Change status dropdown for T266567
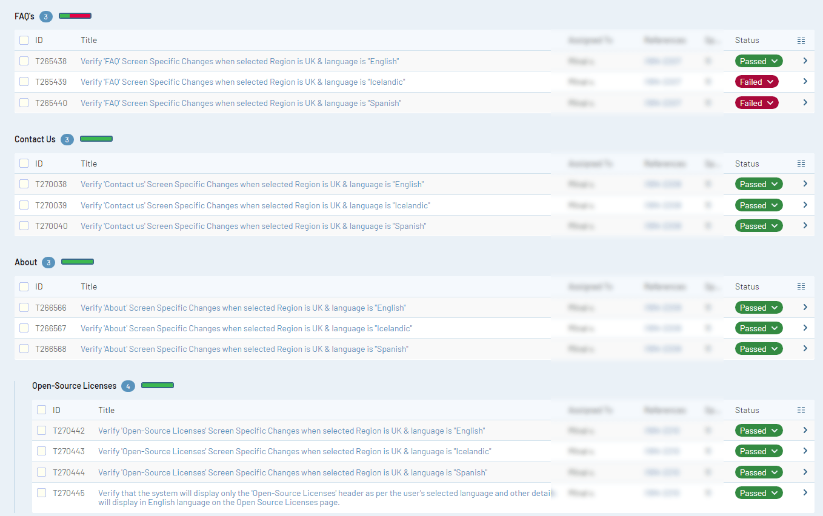This screenshot has width=823, height=516. [758, 328]
